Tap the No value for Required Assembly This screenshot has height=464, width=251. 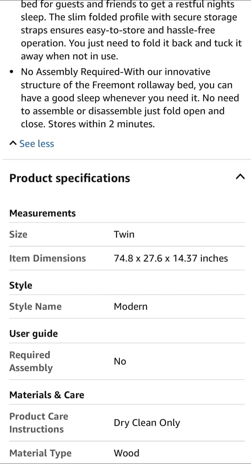tap(120, 361)
